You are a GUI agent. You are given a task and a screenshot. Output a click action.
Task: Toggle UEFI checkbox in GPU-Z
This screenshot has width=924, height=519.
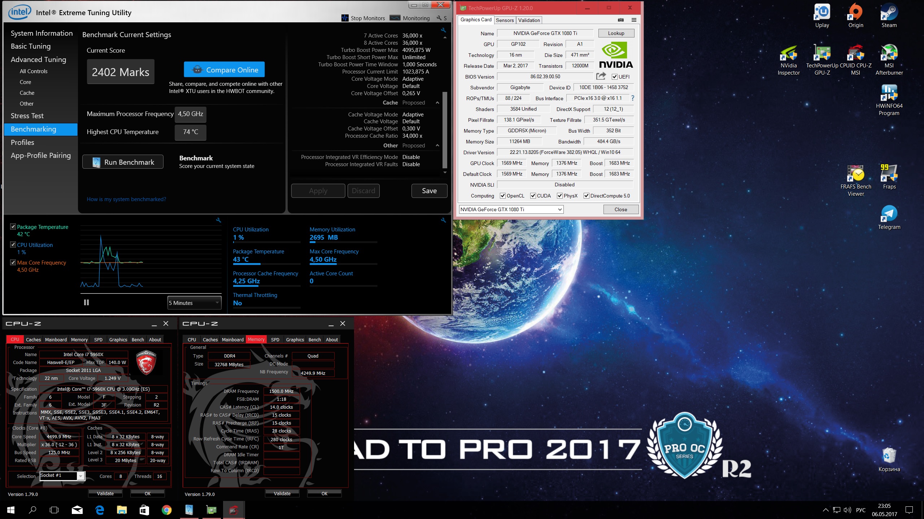click(x=614, y=76)
